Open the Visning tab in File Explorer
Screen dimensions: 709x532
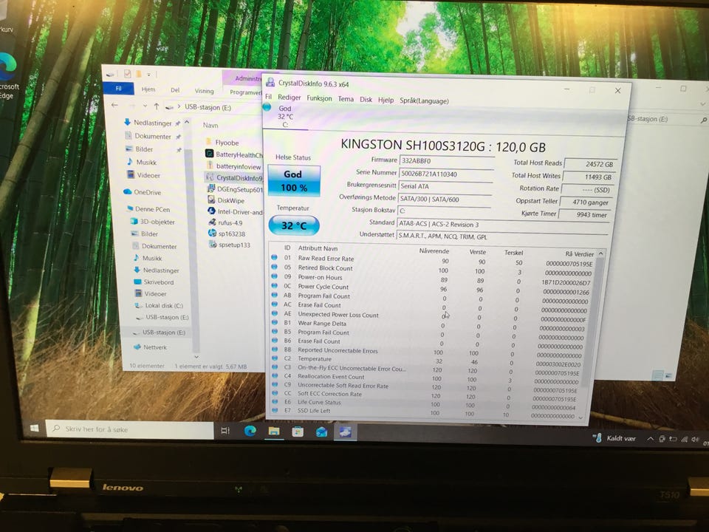[204, 91]
